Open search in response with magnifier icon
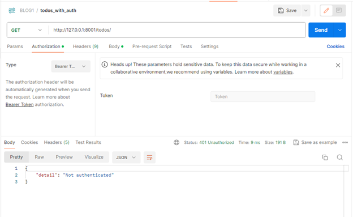The height and width of the screenshot is (217, 353). point(340,157)
